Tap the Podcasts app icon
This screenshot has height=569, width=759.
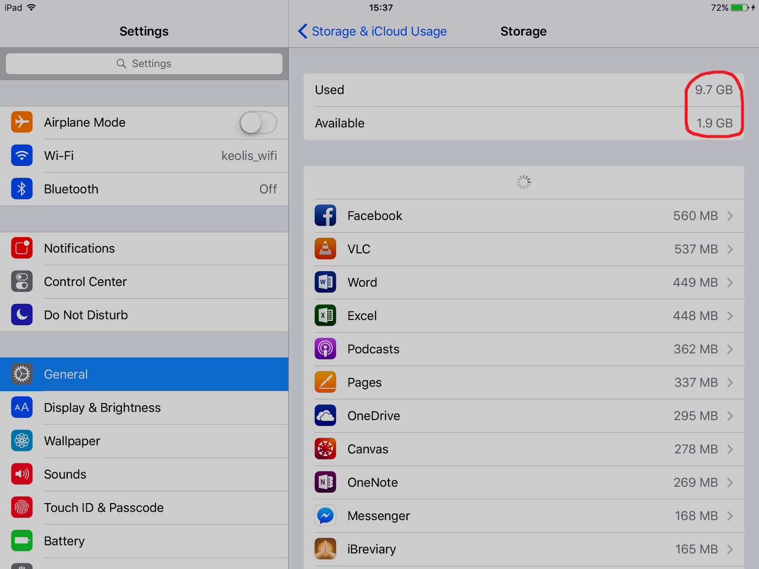pos(325,349)
